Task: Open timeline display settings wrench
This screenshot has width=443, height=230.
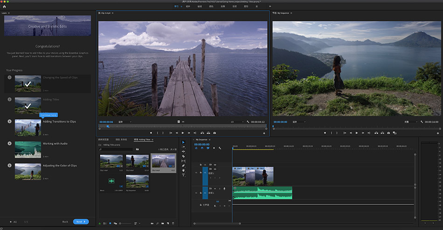Action: pos(220,148)
